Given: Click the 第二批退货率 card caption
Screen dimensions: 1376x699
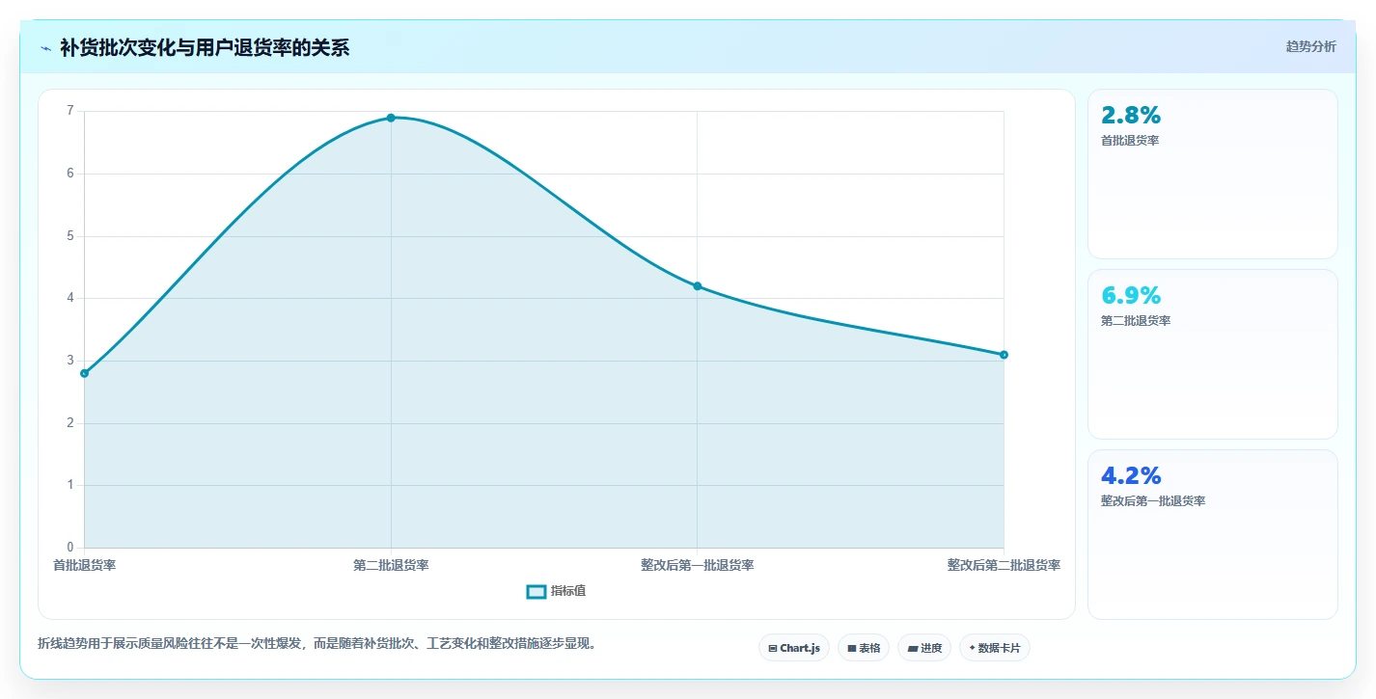Looking at the screenshot, I should click(1136, 321).
